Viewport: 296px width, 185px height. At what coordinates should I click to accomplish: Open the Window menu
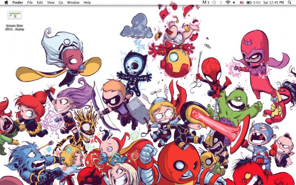(73, 2)
